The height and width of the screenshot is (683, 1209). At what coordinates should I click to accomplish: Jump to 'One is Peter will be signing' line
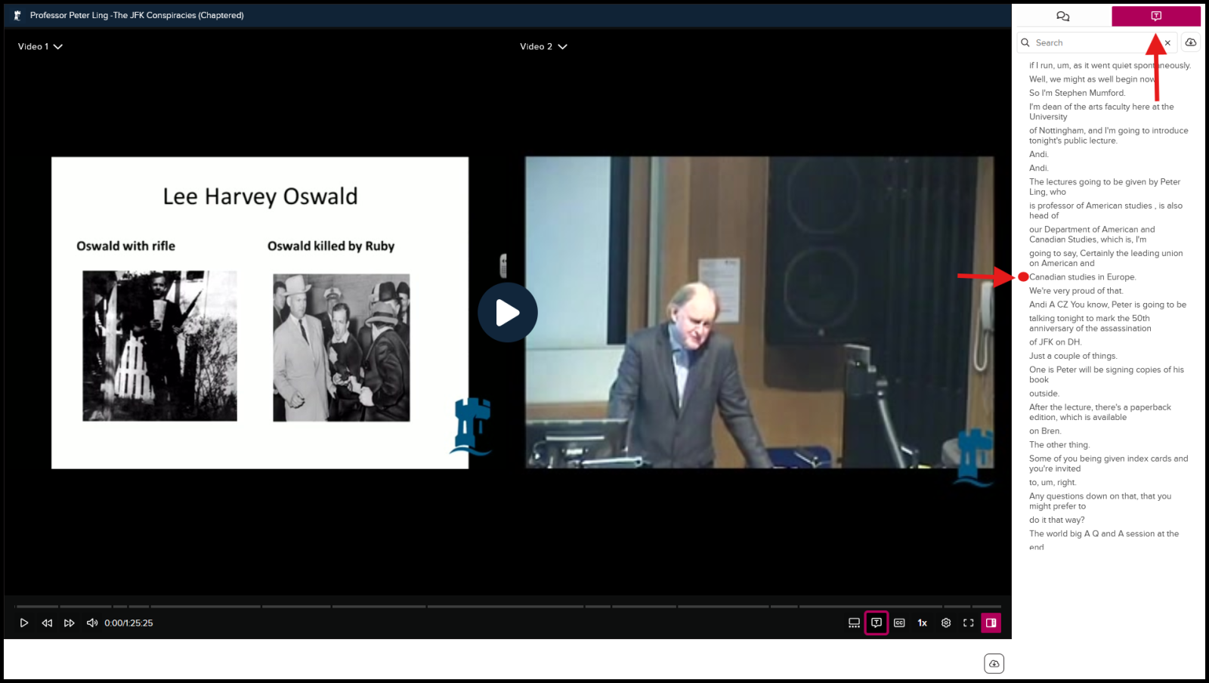click(1106, 375)
